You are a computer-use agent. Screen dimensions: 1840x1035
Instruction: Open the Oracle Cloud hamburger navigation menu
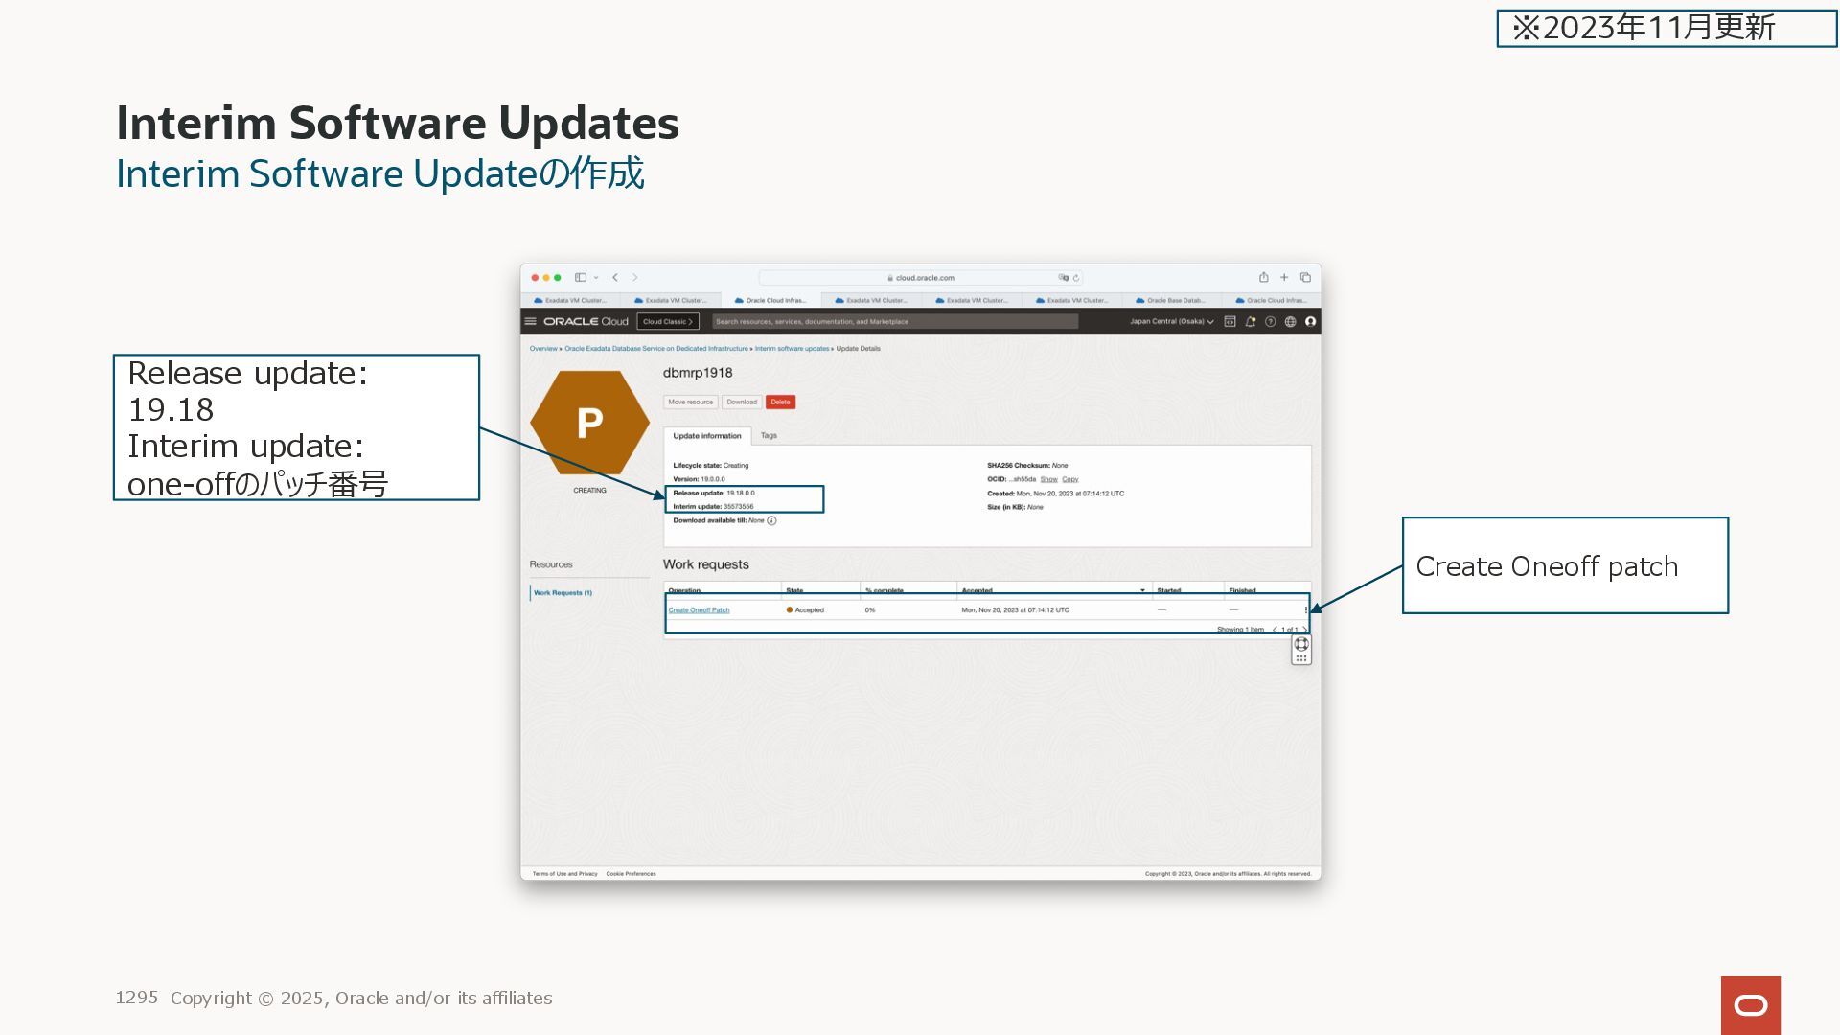pyautogui.click(x=530, y=322)
